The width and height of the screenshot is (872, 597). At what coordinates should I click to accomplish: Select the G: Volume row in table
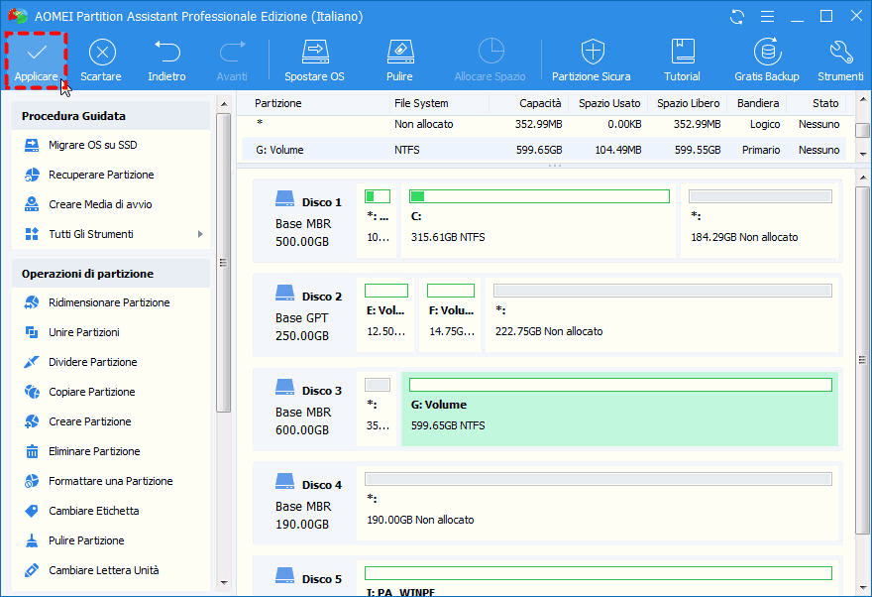click(543, 150)
